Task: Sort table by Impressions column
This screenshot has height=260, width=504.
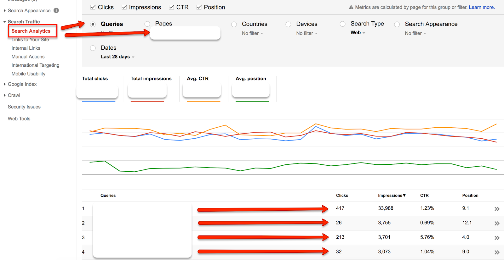Action: point(392,196)
